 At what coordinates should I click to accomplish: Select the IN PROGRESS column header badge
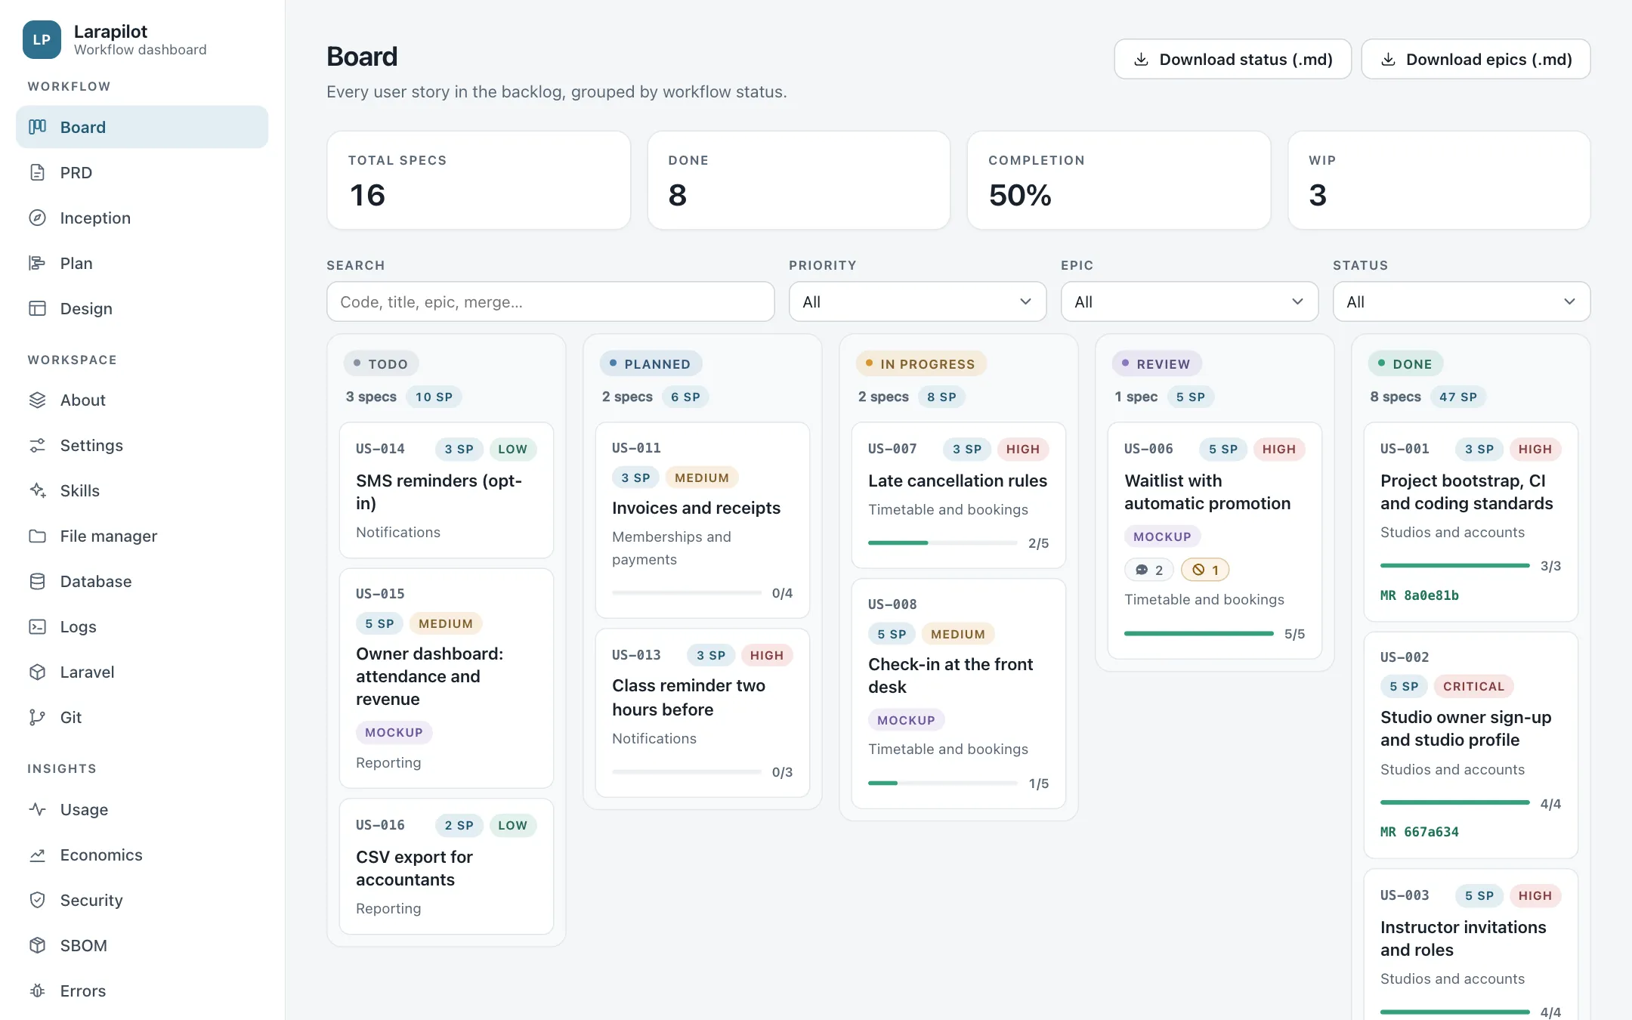pyautogui.click(x=920, y=363)
